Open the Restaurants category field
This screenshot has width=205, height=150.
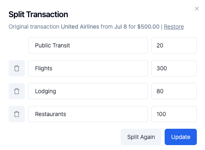pos(88,114)
